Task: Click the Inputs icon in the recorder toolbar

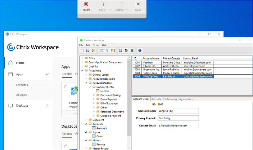Action: click(x=103, y=4)
